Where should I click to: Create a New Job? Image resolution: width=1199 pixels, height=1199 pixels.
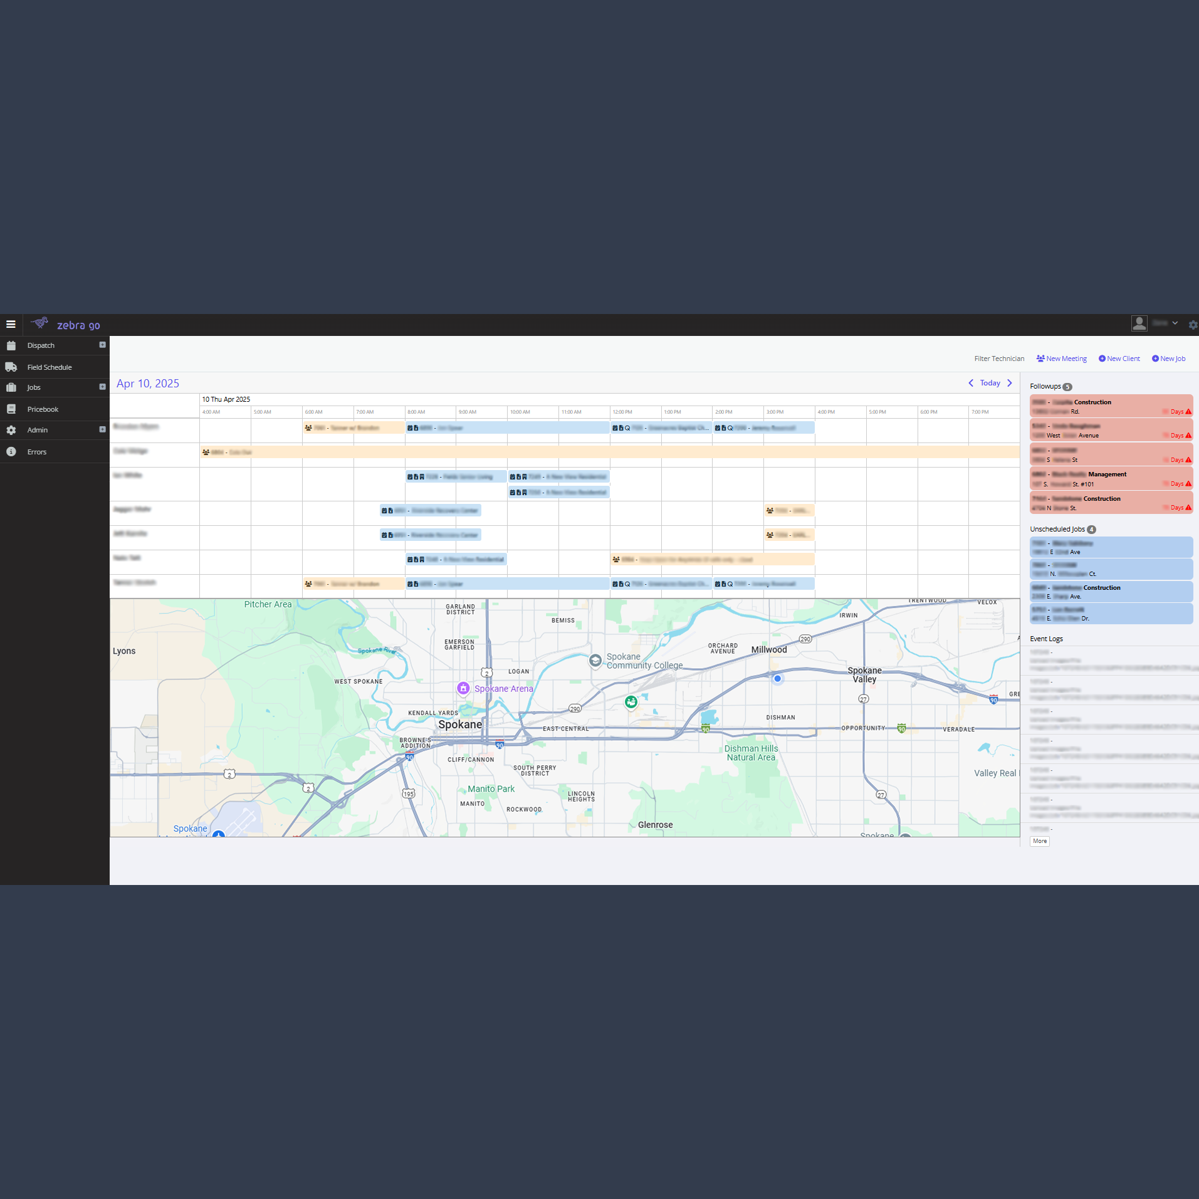(x=1169, y=359)
